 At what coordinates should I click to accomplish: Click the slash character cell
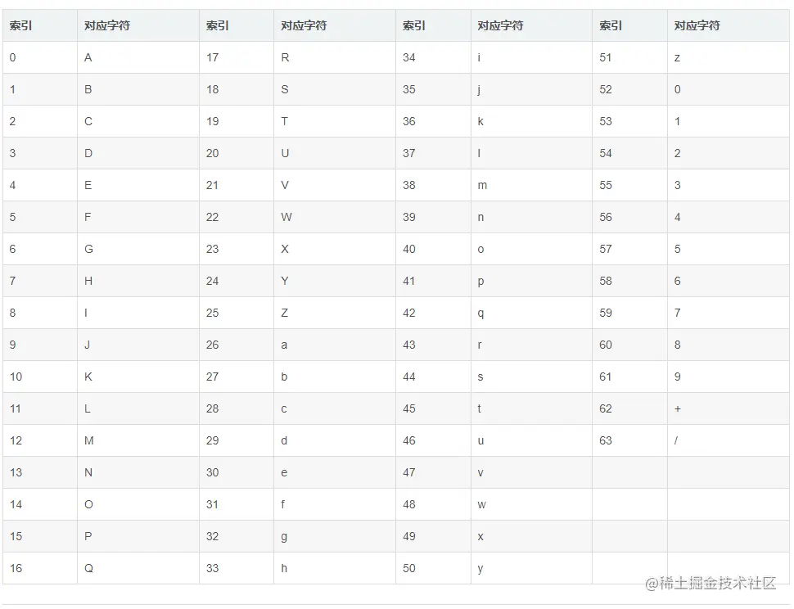click(729, 440)
